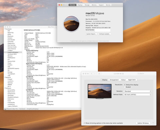Go forward in the Displays preferences window
The height and width of the screenshot is (130, 160).
(95, 73)
